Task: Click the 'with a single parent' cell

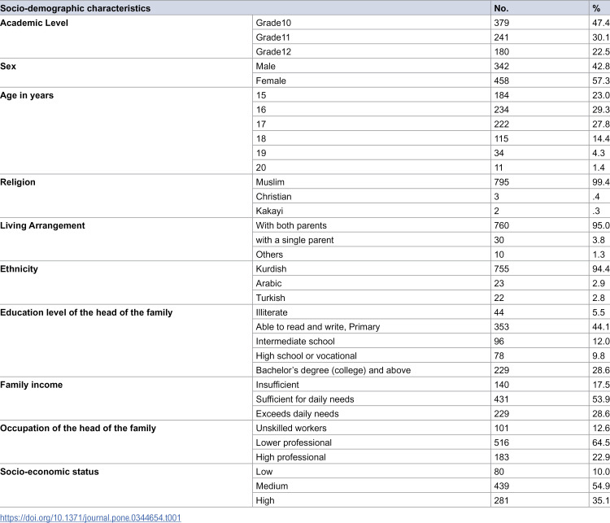Action: (x=294, y=240)
